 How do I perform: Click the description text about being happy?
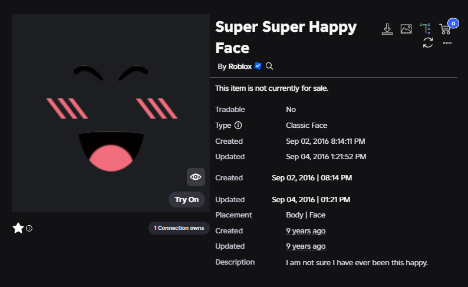pyautogui.click(x=357, y=263)
